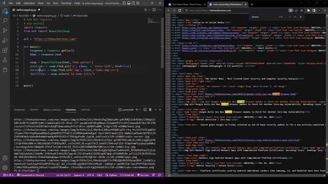This screenshot has width=328, height=184.
Task: Open editor more actions ellipsis
Action: click(x=159, y=10)
